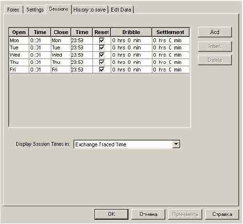Image resolution: width=243 pixels, height=224 pixels.
Task: Confirm with the OK button
Action: (x=111, y=214)
